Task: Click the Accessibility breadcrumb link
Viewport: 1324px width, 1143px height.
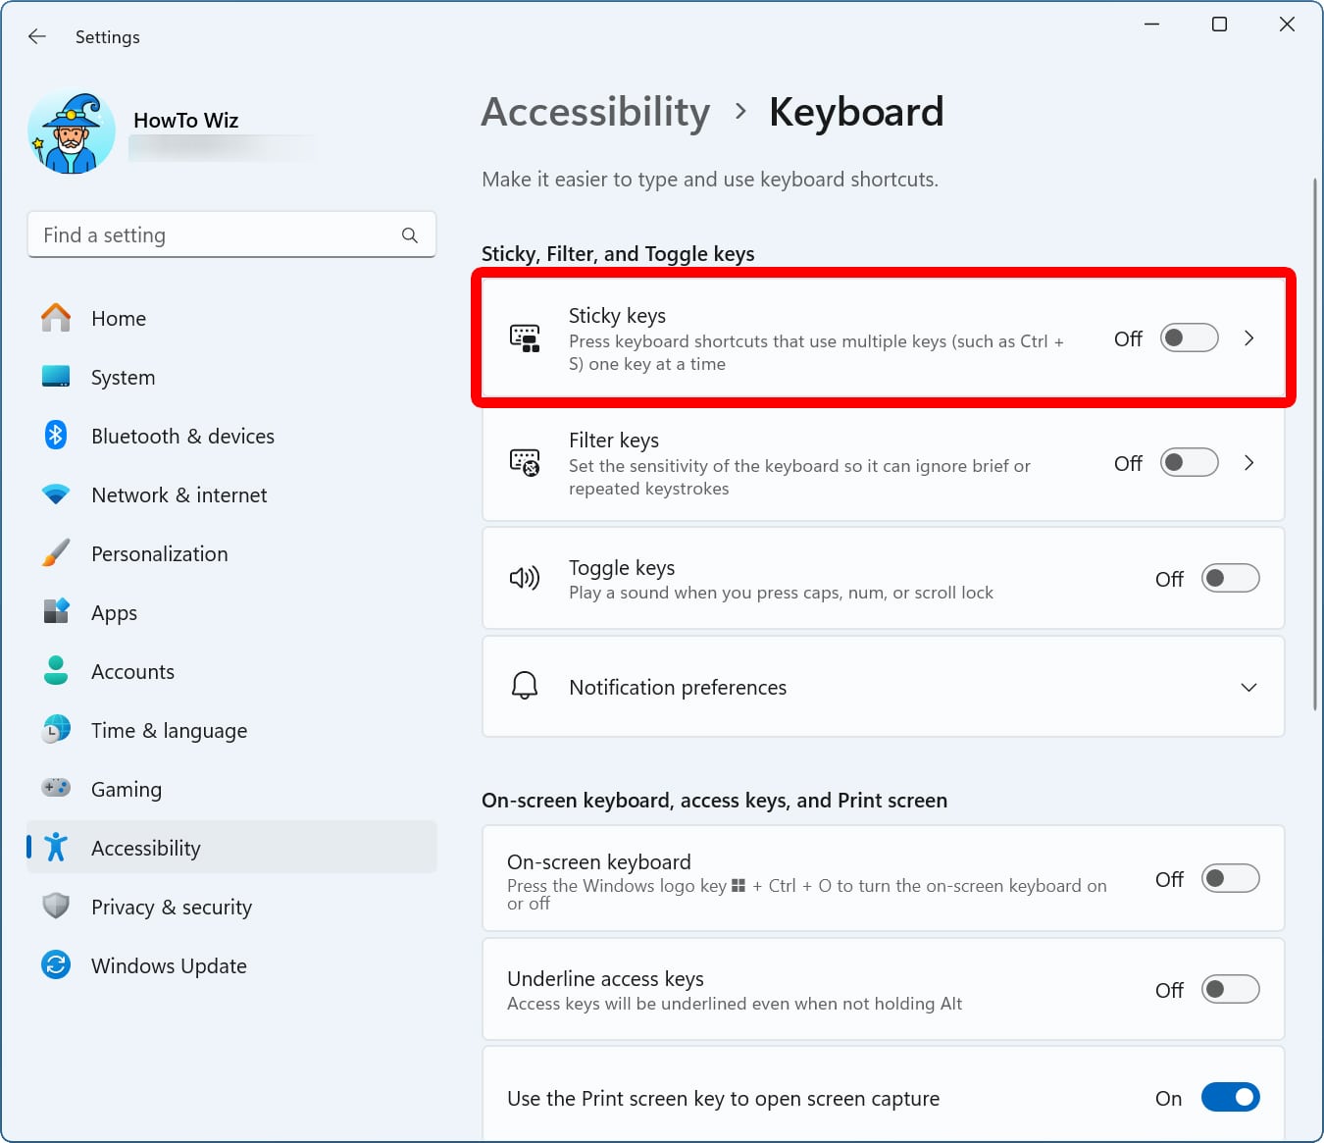Action: click(x=594, y=112)
